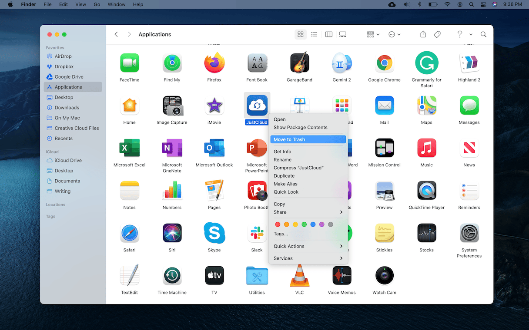Open the FaceTime app icon
This screenshot has height=330, width=529.
(x=129, y=63)
